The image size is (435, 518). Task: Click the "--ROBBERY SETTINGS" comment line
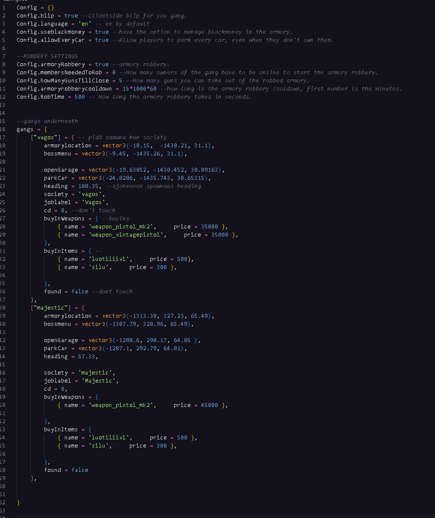[x=47, y=56]
